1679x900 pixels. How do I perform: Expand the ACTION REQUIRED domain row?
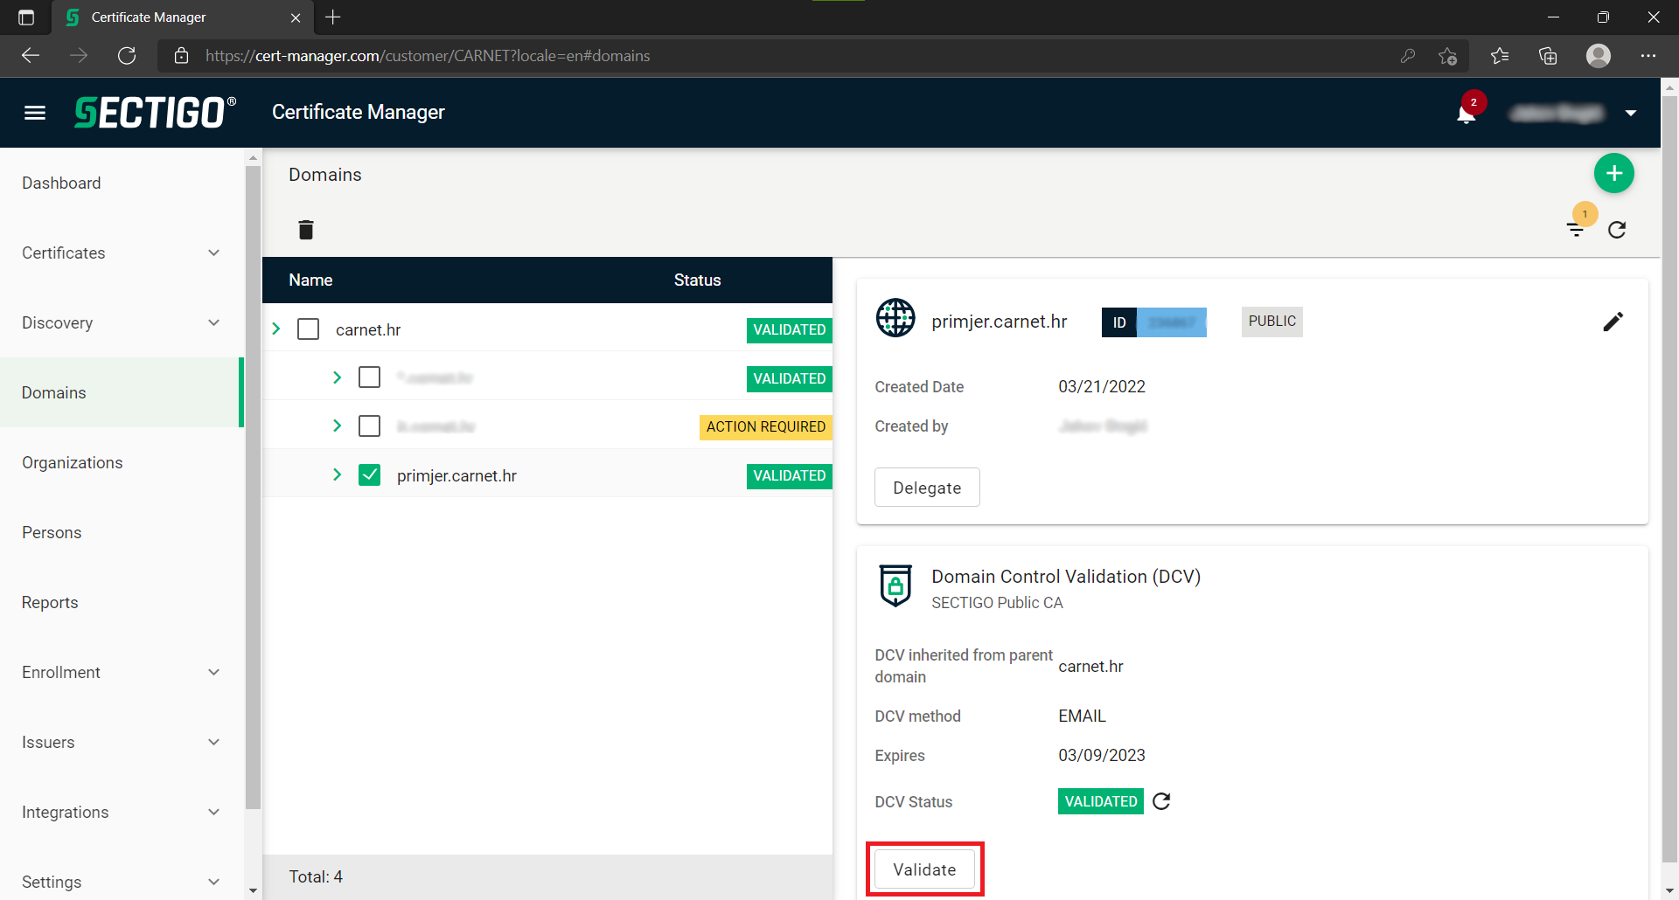tap(338, 426)
